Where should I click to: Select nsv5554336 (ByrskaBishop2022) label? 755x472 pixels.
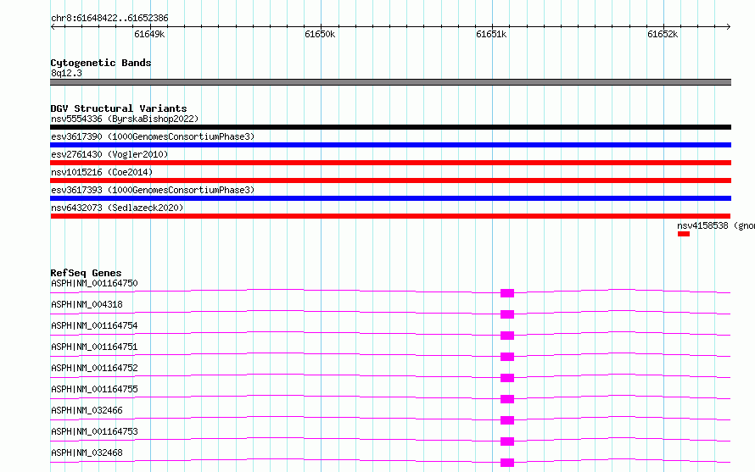click(125, 119)
